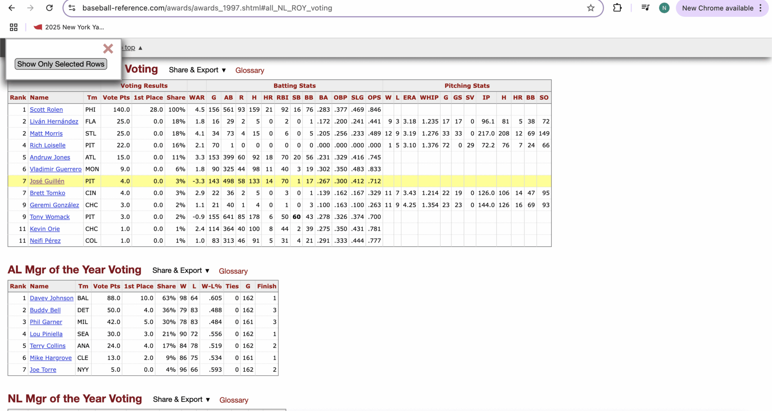Image resolution: width=772 pixels, height=411 pixels.
Task: Click the browser back arrow
Action: (x=12, y=8)
